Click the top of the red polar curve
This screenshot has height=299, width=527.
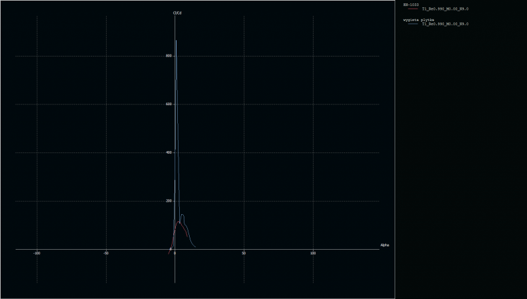pos(178,222)
